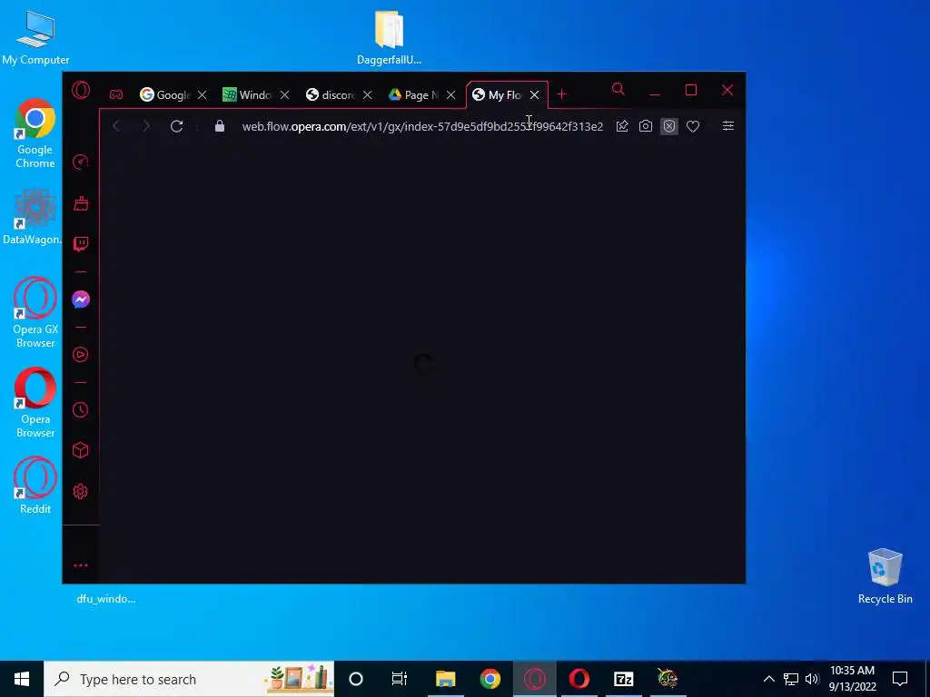Screen dimensions: 930x697
Task: Open Google Chrome from taskbar
Action: pyautogui.click(x=490, y=679)
